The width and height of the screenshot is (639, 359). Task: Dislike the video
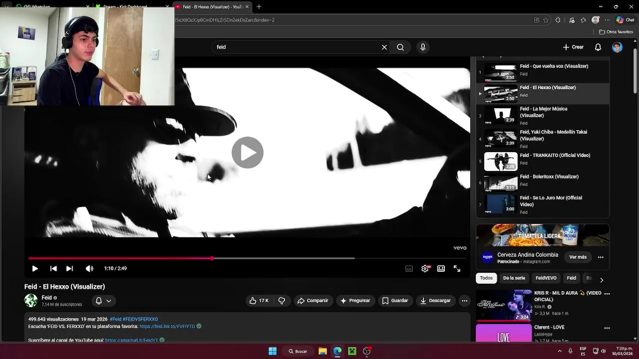[282, 301]
